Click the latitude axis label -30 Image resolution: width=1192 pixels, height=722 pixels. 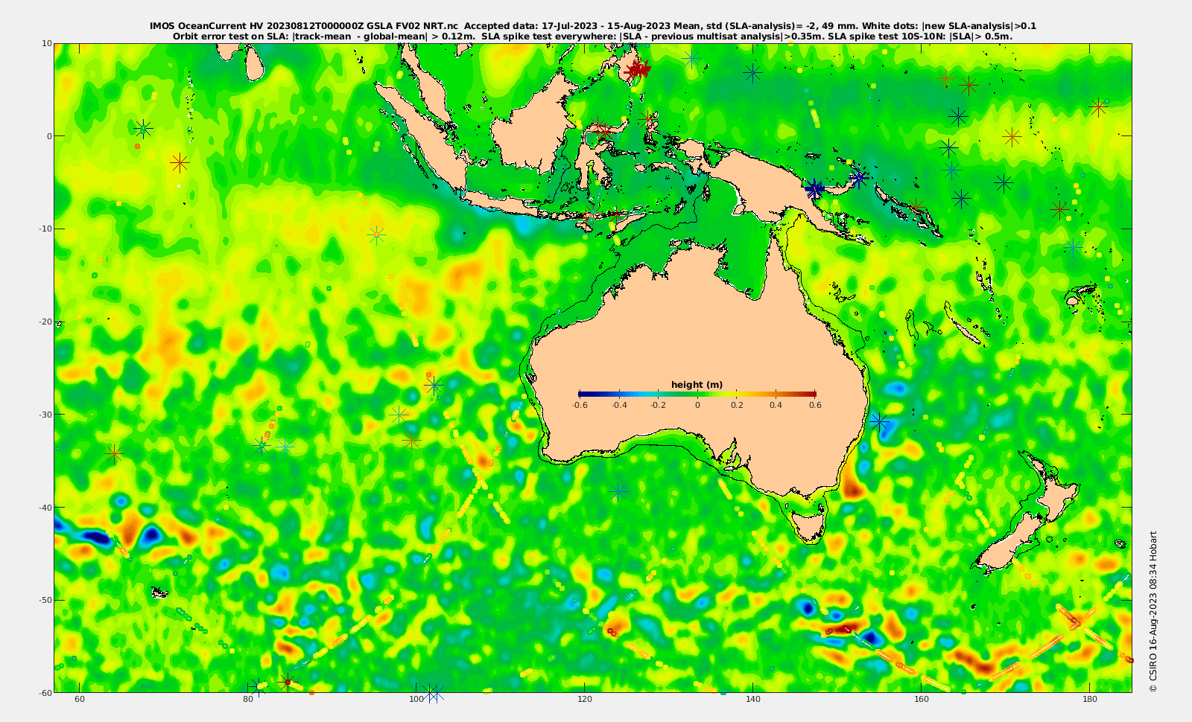coord(45,415)
